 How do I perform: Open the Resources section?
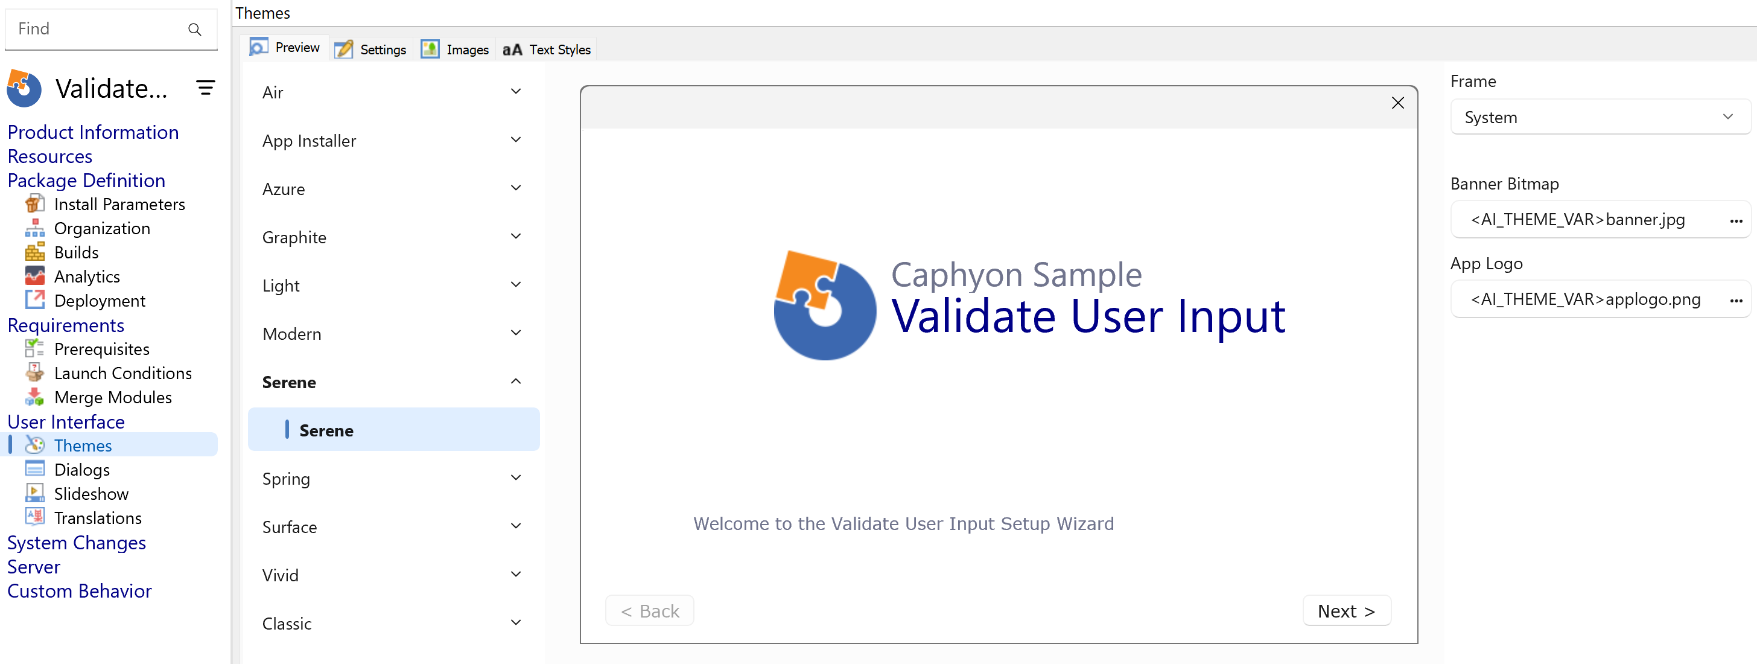tap(50, 156)
